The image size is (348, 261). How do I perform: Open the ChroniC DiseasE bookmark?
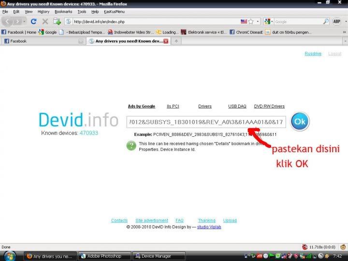click(x=246, y=32)
